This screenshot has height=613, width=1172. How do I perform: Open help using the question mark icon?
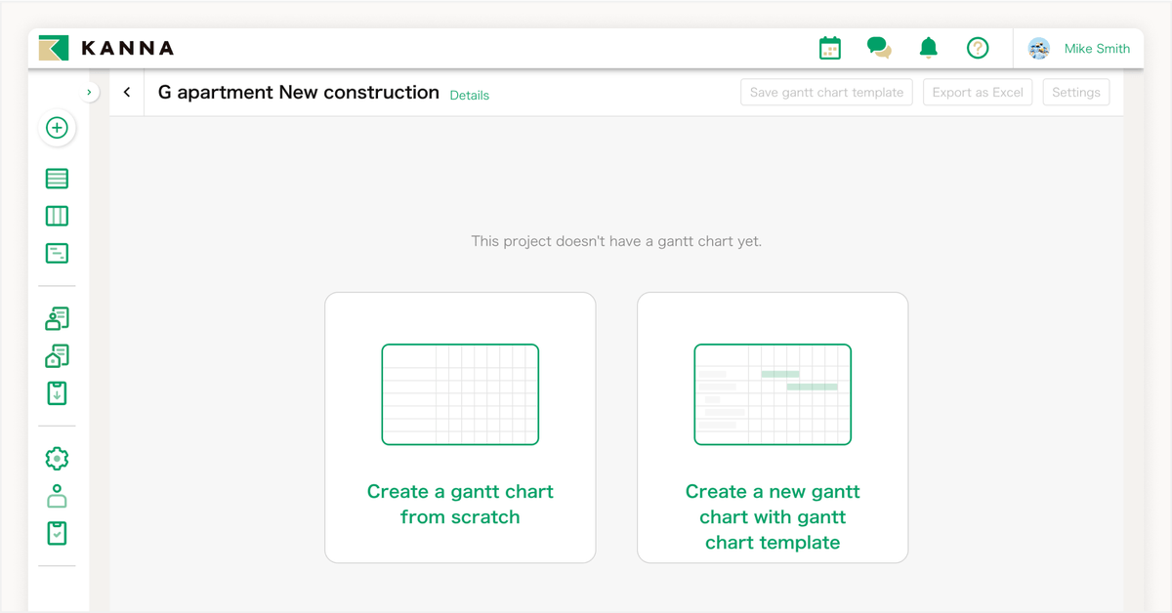tap(977, 47)
